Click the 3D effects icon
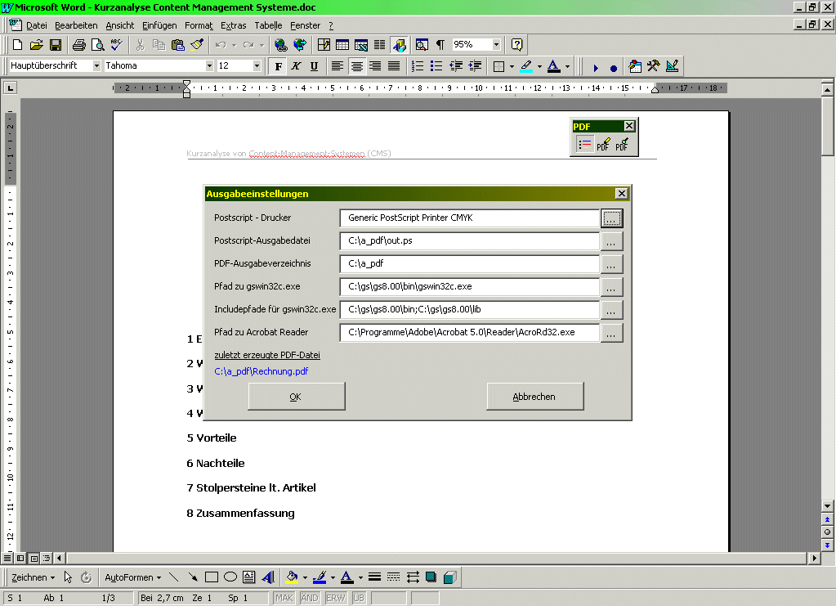Screen dimensions: 836x606 450,577
